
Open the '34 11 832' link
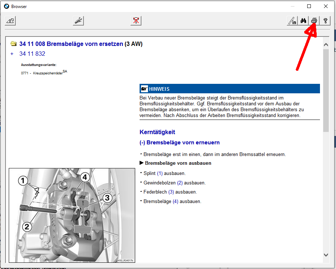click(32, 54)
